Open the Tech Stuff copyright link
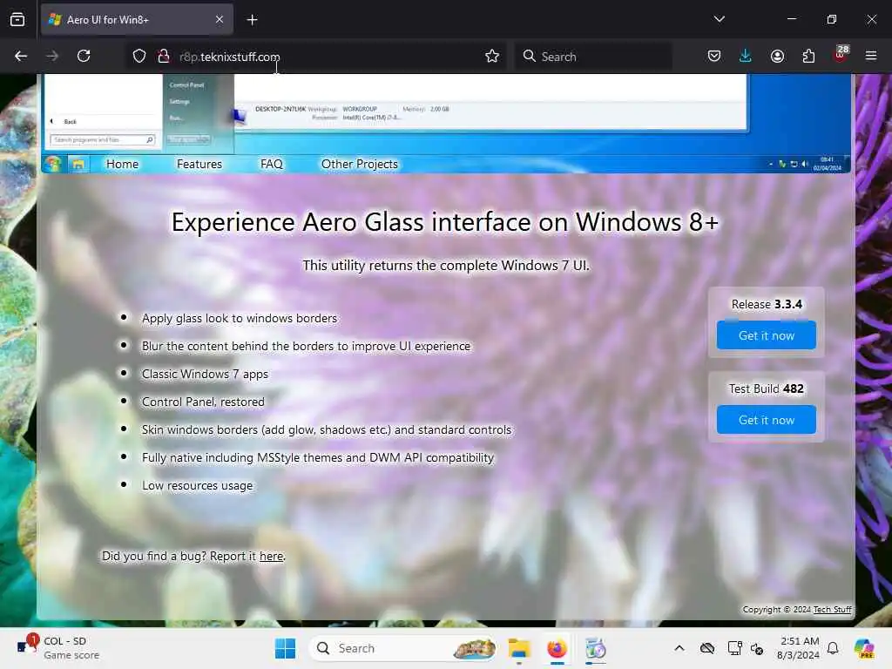The image size is (892, 669). coord(832,609)
